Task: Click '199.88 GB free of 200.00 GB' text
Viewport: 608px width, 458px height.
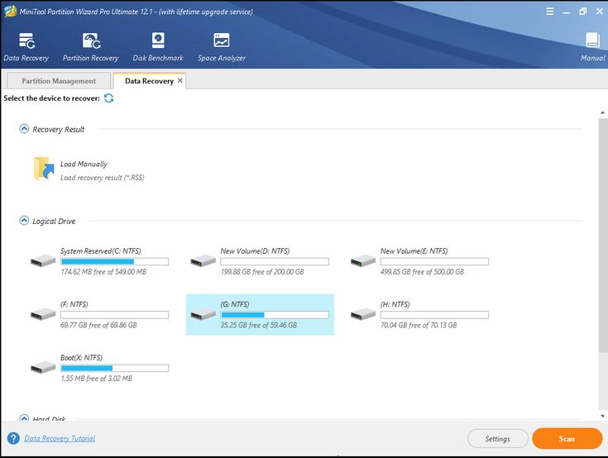Action: pos(262,272)
